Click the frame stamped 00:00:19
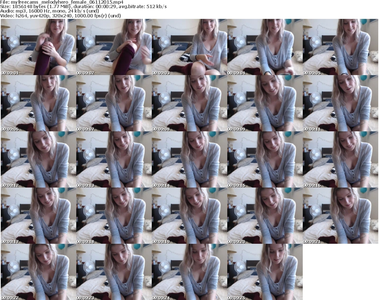The image size is (379, 300). pos(189,216)
